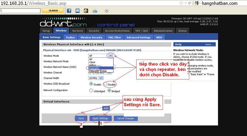Open the Administration tab
The image size is (247, 136).
tap(163, 31)
